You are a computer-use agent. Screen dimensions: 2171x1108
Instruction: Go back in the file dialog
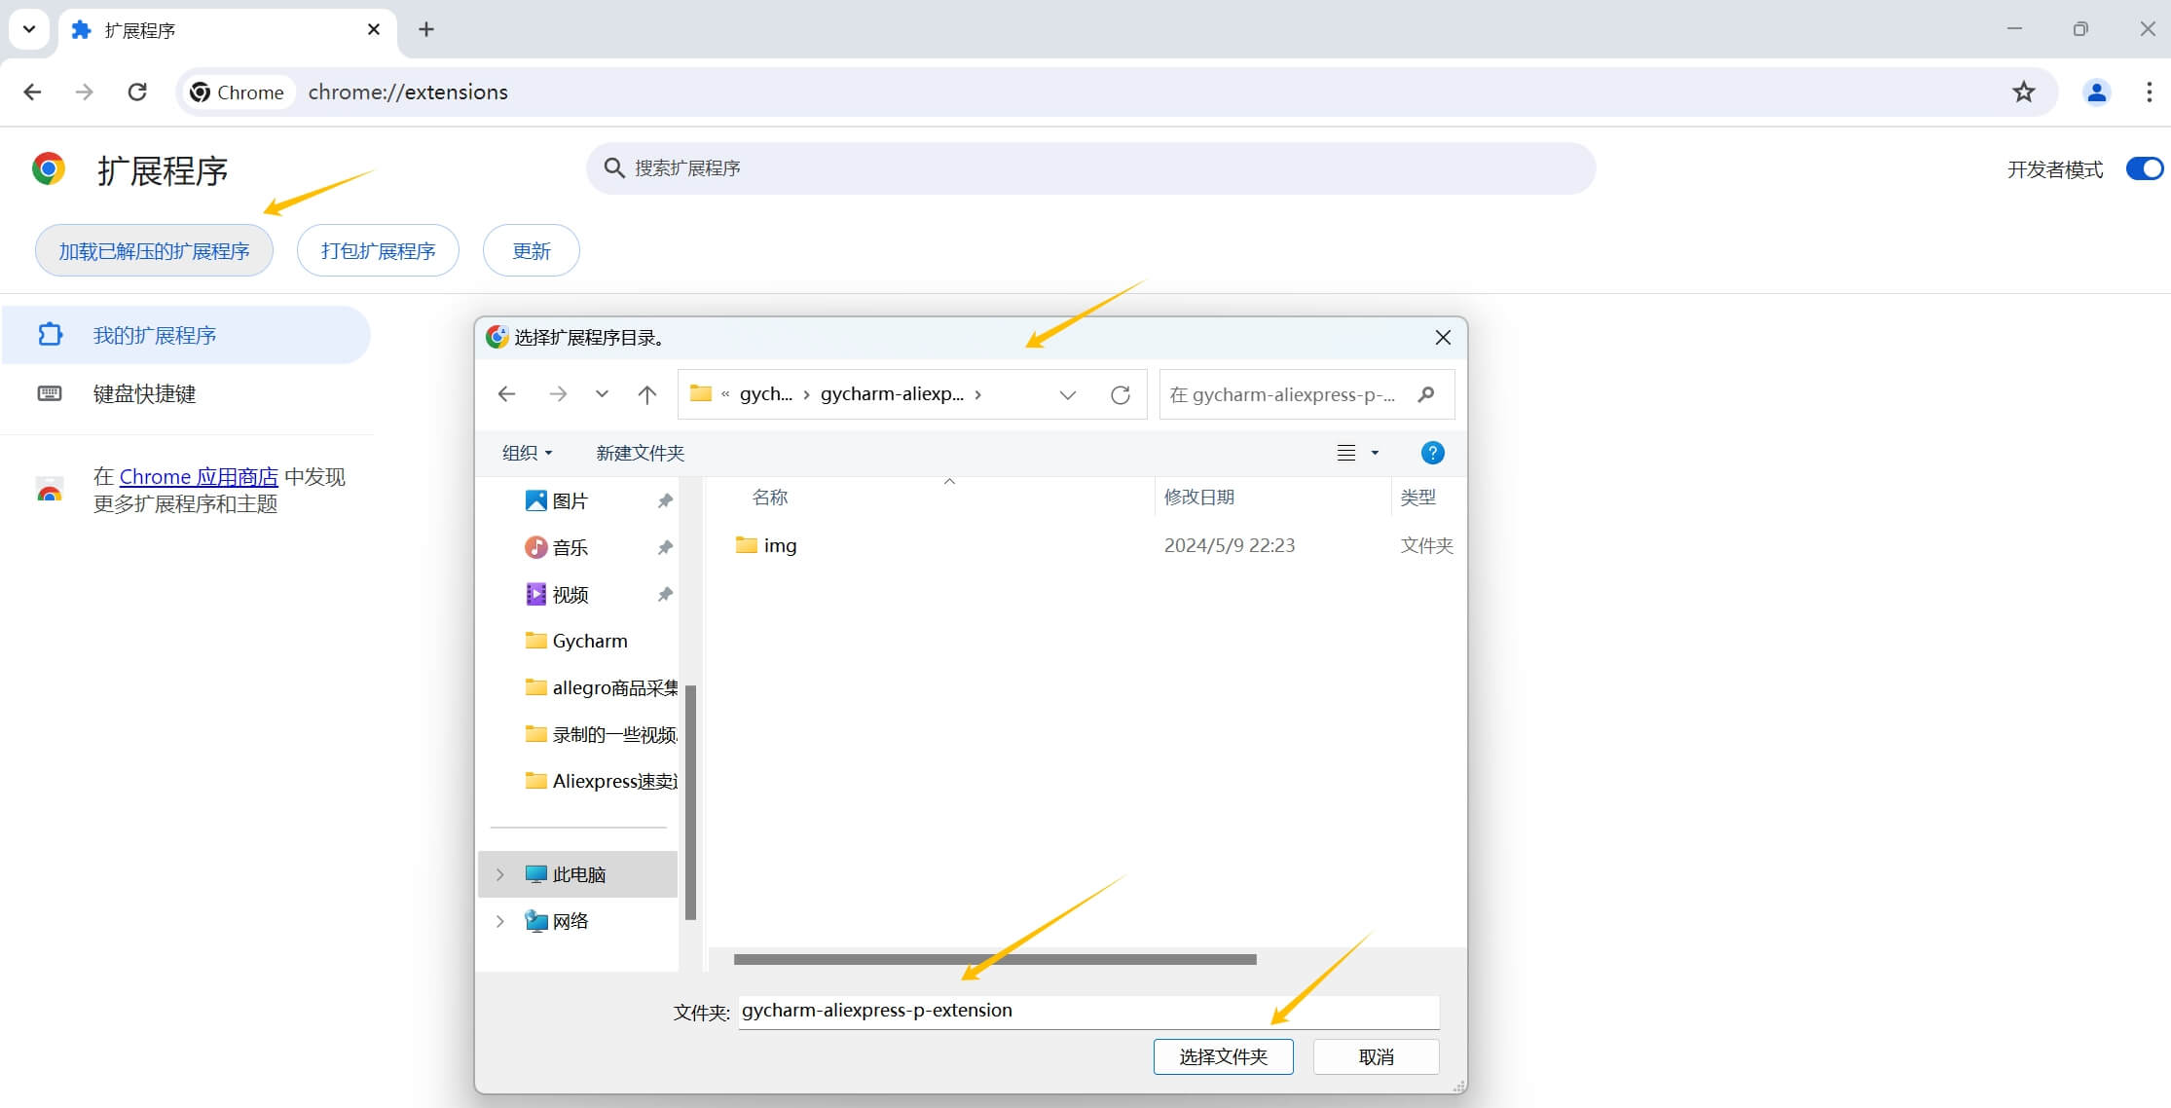click(x=506, y=393)
